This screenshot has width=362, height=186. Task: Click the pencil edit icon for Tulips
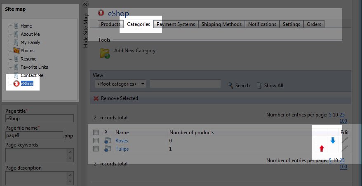tap(345, 149)
